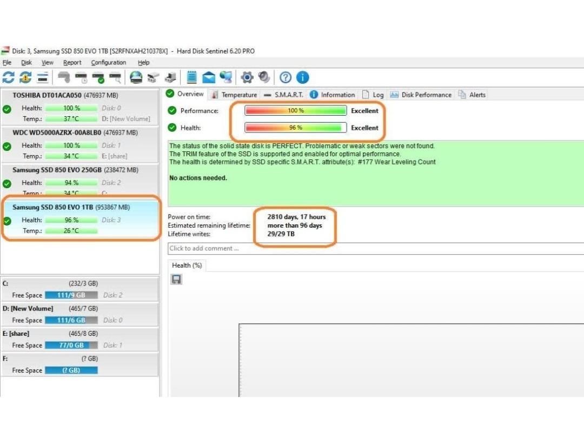This screenshot has width=584, height=438.
Task: Click the blue question mark help icon
Action: (x=286, y=77)
